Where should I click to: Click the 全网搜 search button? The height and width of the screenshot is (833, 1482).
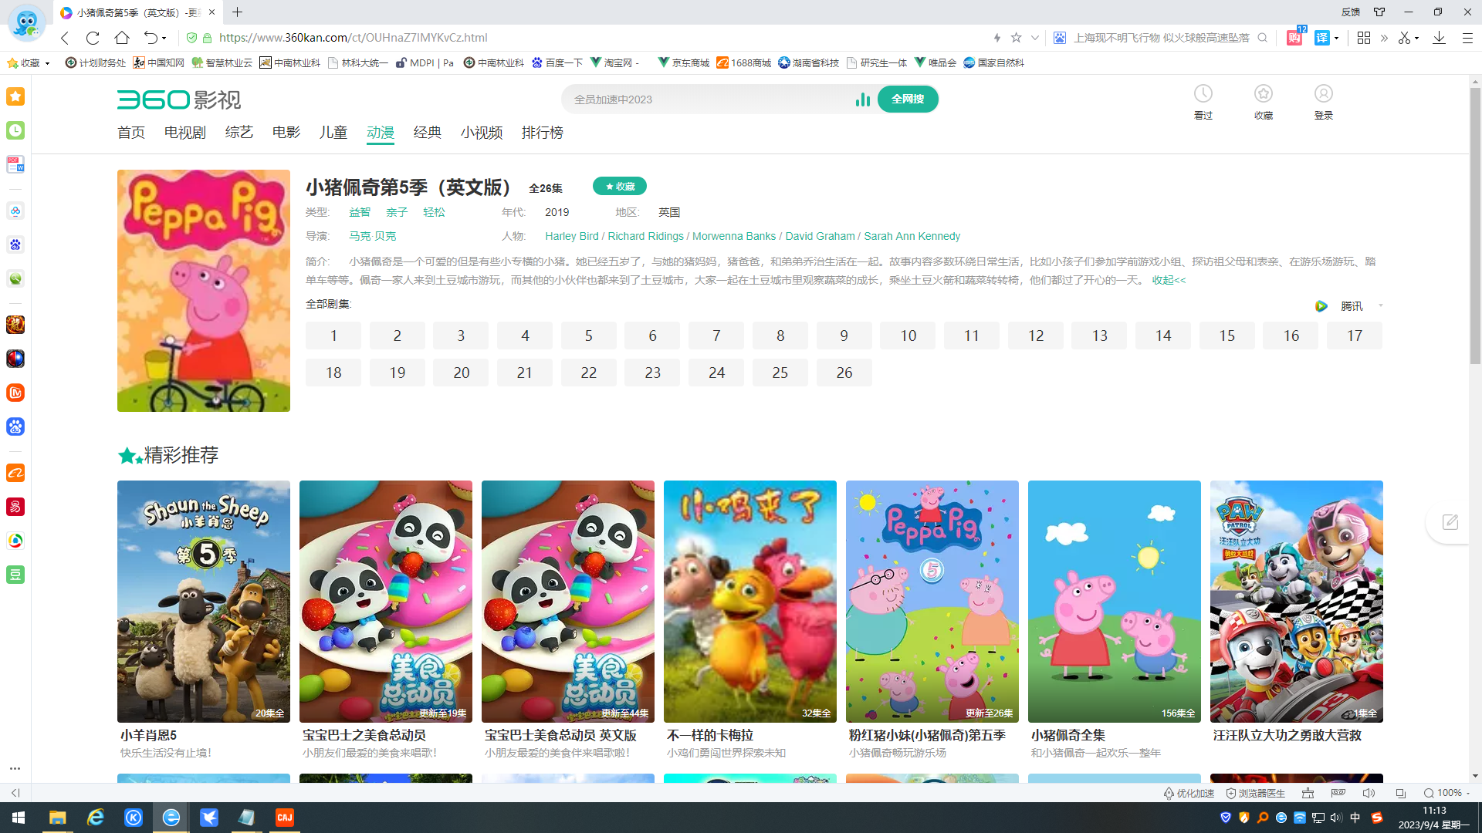click(908, 99)
